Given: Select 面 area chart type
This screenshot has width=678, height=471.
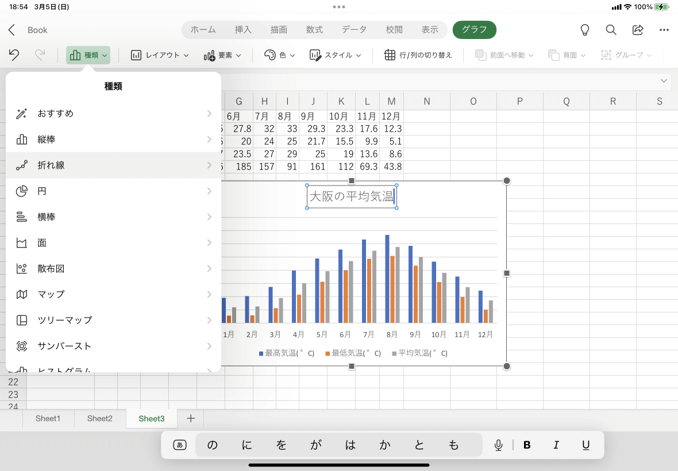Looking at the screenshot, I should 113,243.
